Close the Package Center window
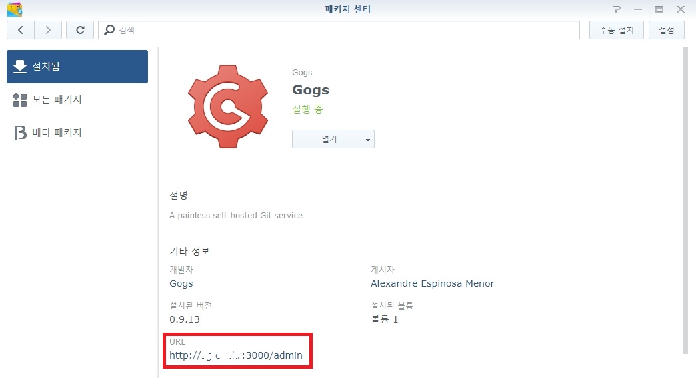 point(681,9)
